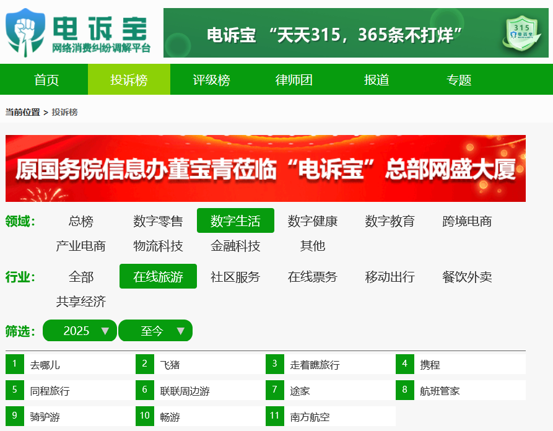Select 数字健康 domain filter

click(x=313, y=221)
